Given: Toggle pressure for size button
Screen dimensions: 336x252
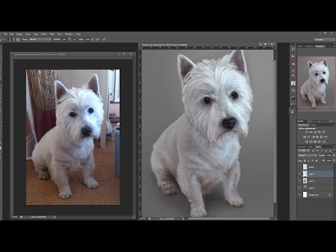Looking at the screenshot, I should (104, 39).
